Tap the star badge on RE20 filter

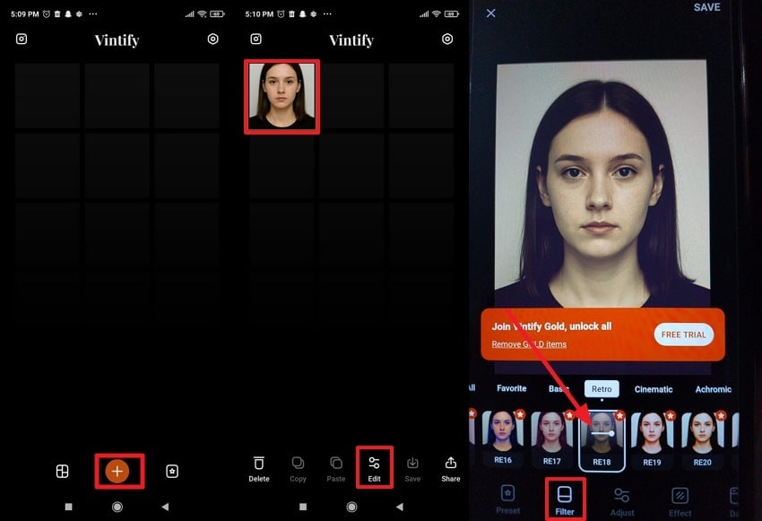pyautogui.click(x=721, y=415)
